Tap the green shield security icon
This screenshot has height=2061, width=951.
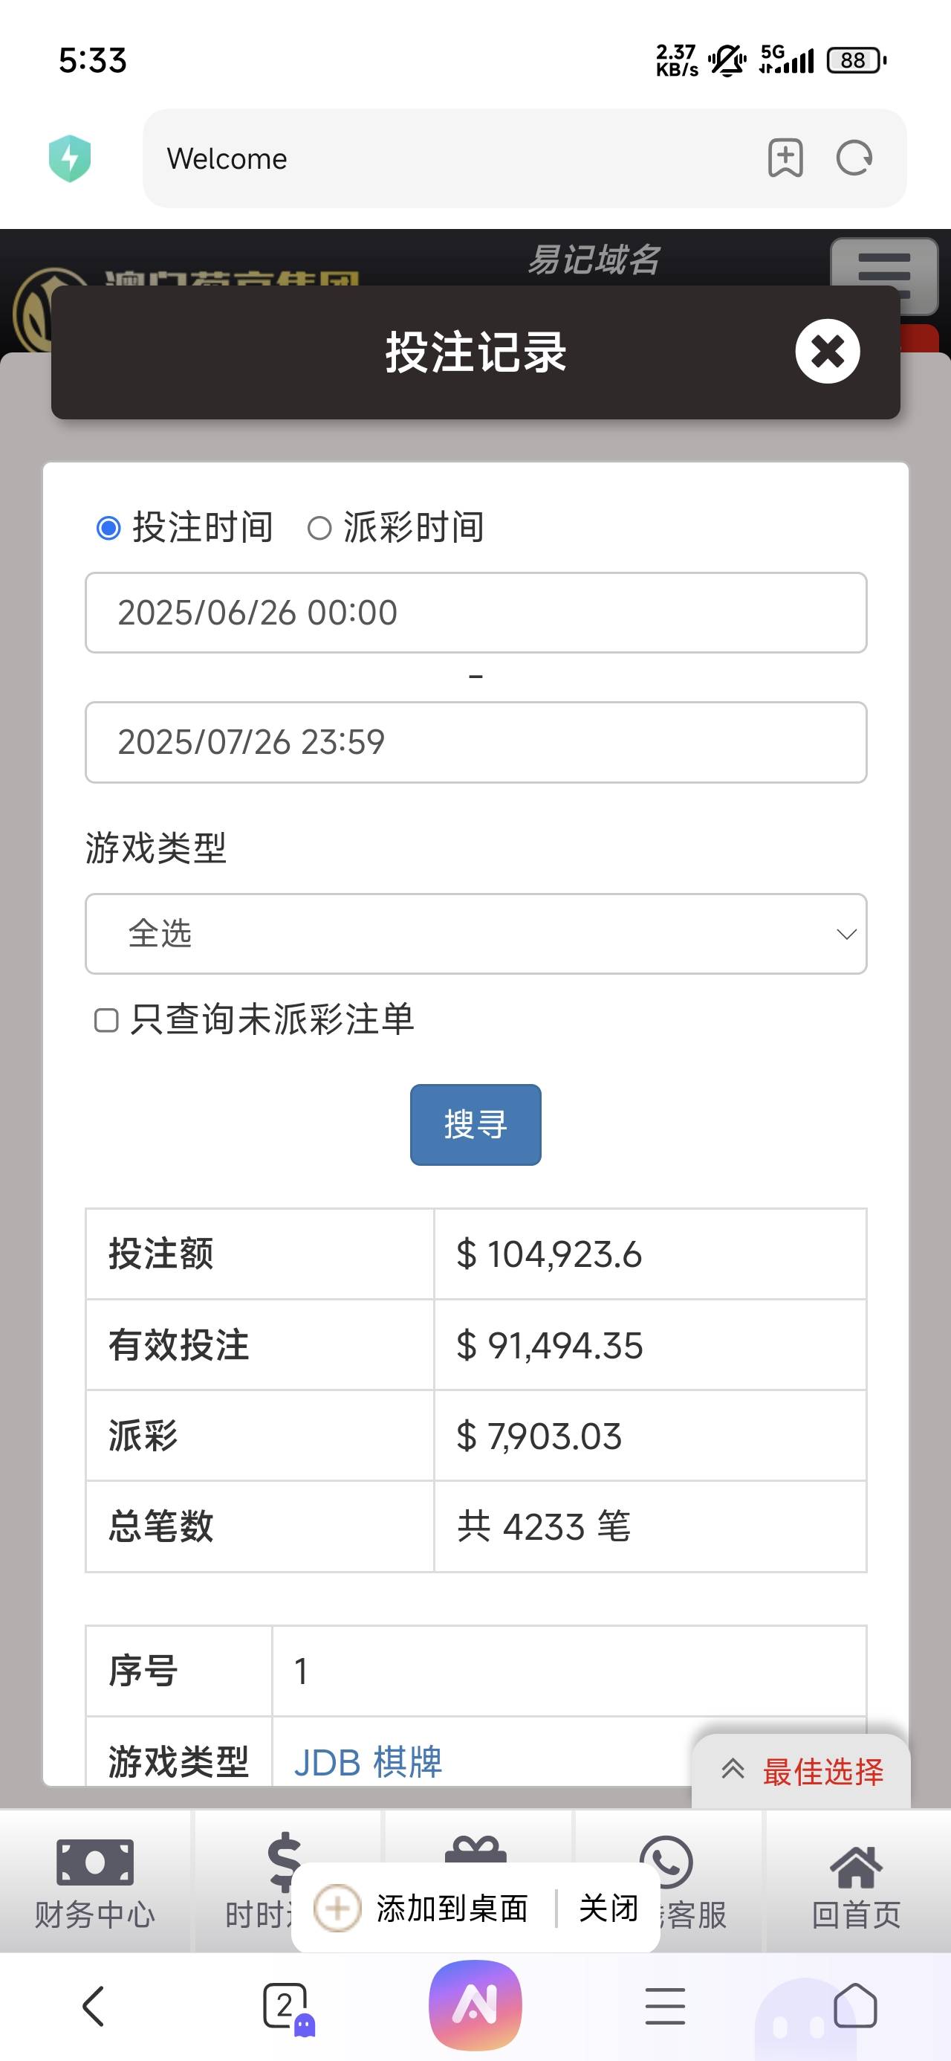click(70, 158)
